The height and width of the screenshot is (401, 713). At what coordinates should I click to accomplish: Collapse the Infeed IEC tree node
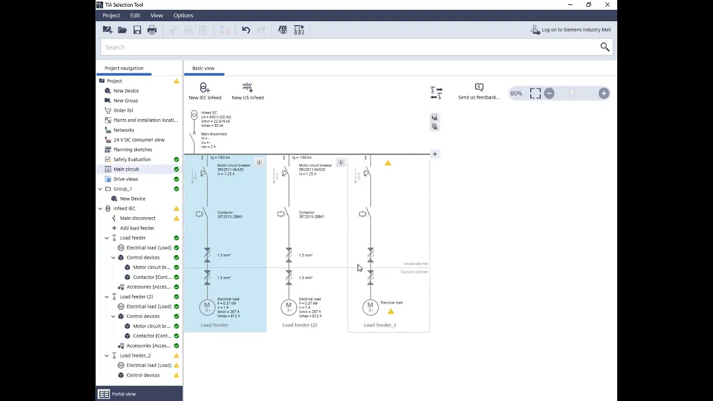coord(100,208)
